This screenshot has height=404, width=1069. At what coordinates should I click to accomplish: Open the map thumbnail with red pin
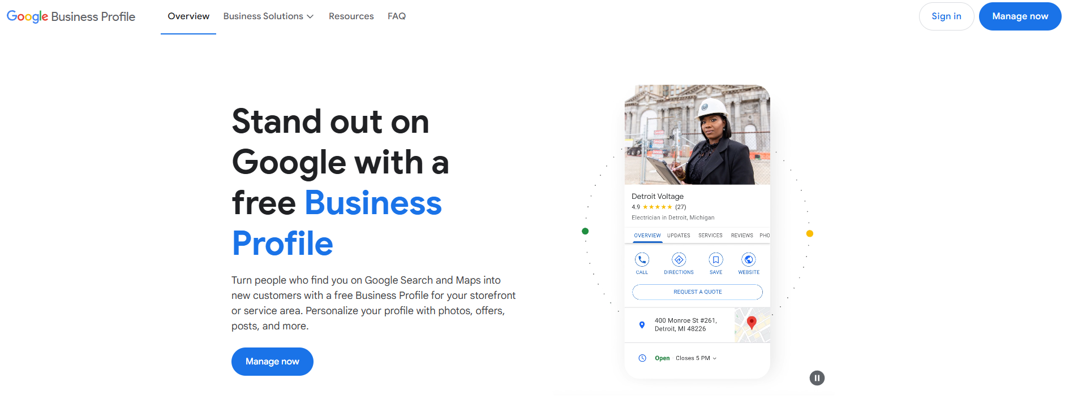pyautogui.click(x=752, y=325)
